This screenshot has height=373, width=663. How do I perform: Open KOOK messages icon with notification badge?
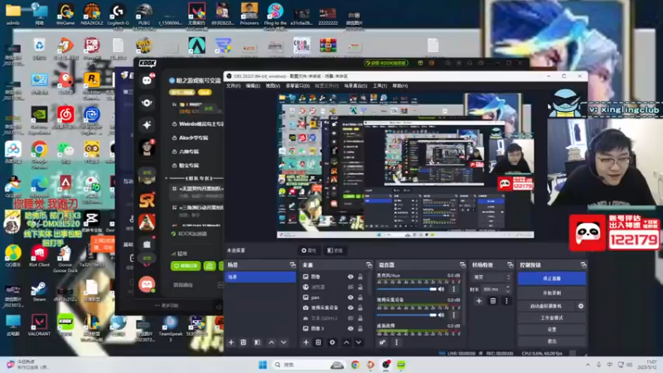[148, 80]
